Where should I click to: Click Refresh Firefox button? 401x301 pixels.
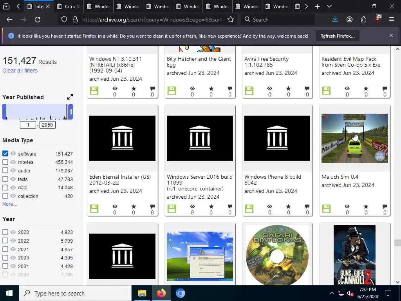337,36
